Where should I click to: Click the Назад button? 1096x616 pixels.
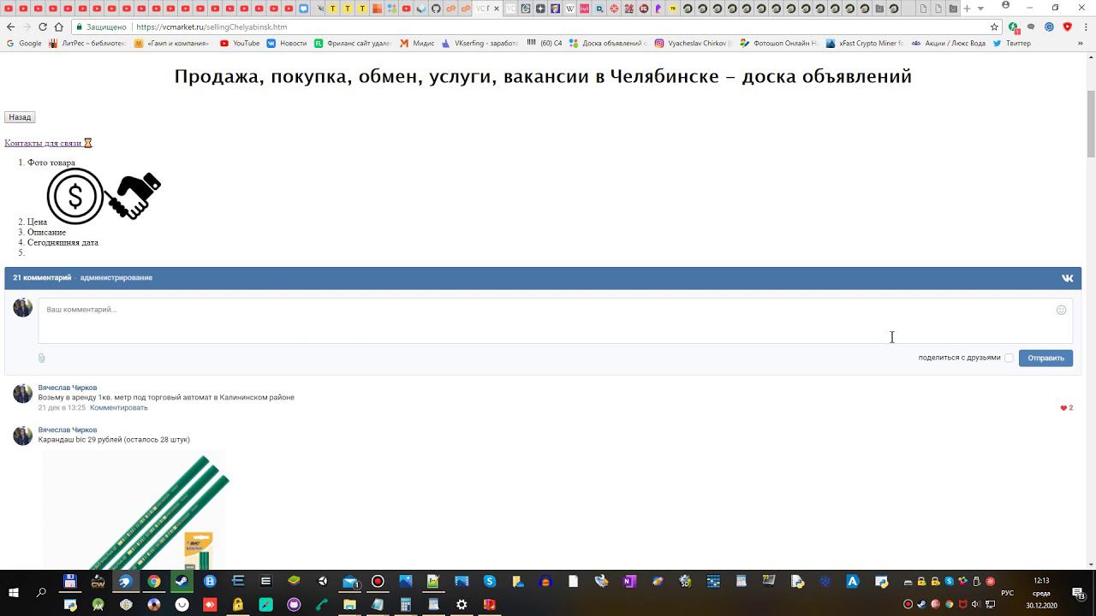(20, 117)
